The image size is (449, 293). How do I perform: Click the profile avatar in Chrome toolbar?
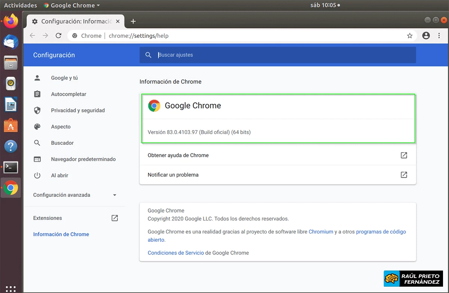[426, 36]
